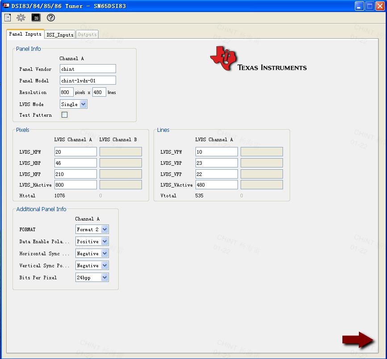Click the LVDS_HActive Channel A field
This screenshot has width=387, height=359.
[75, 185]
